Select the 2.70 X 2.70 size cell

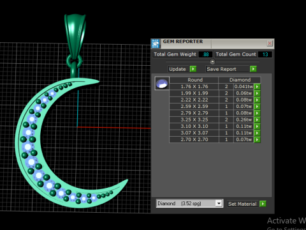194,139
